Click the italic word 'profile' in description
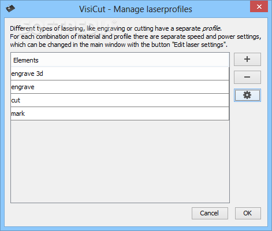 click(x=211, y=28)
